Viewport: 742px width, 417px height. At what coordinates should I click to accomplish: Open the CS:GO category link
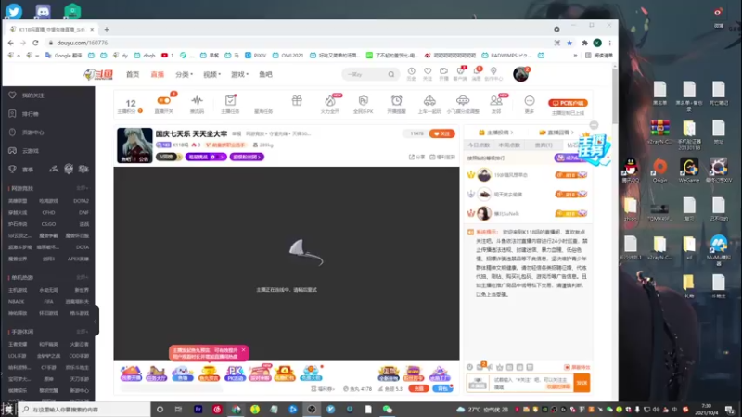(48, 224)
